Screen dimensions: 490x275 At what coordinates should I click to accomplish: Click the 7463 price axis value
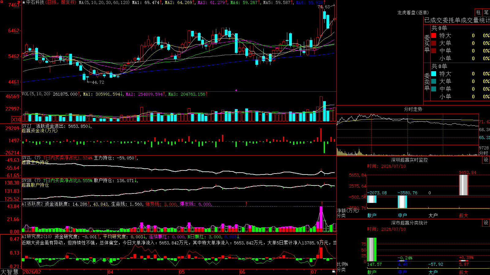14,5
